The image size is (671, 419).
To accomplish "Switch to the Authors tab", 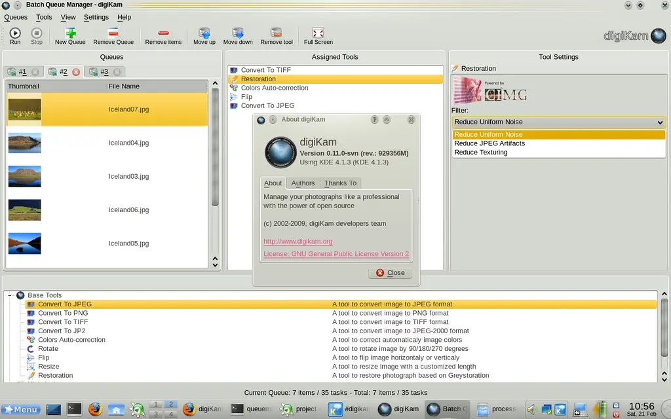I will 303,183.
